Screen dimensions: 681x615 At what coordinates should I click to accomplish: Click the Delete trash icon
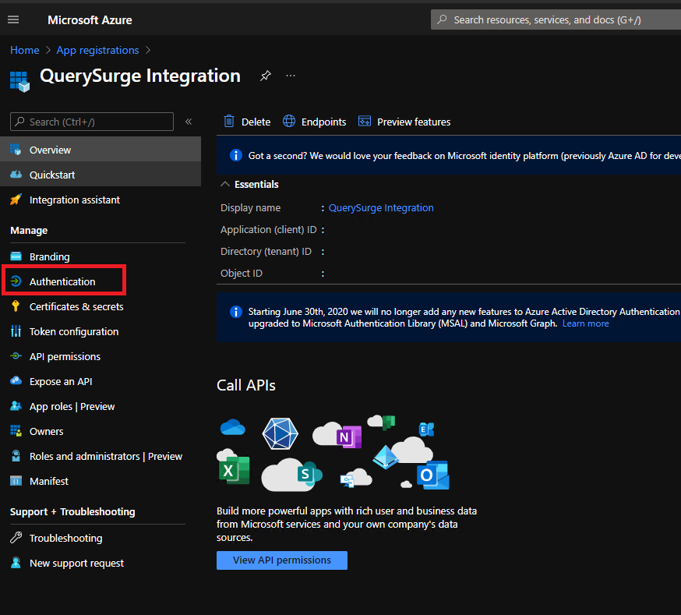click(229, 121)
